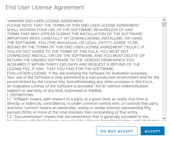Click the down arrow of the EULA scrollbar

click(164, 118)
